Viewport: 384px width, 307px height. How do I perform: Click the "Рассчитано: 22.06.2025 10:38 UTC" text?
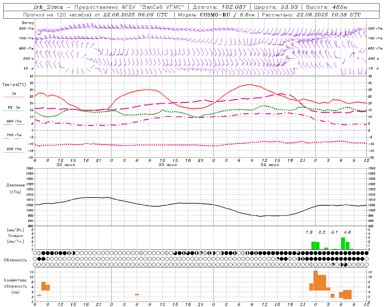[x=311, y=15]
